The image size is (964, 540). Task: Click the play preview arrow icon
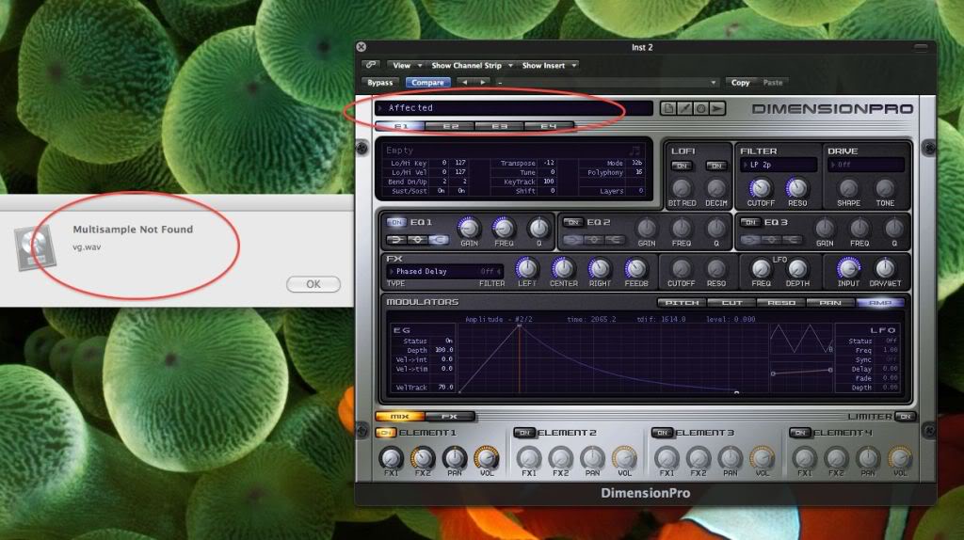(x=717, y=109)
